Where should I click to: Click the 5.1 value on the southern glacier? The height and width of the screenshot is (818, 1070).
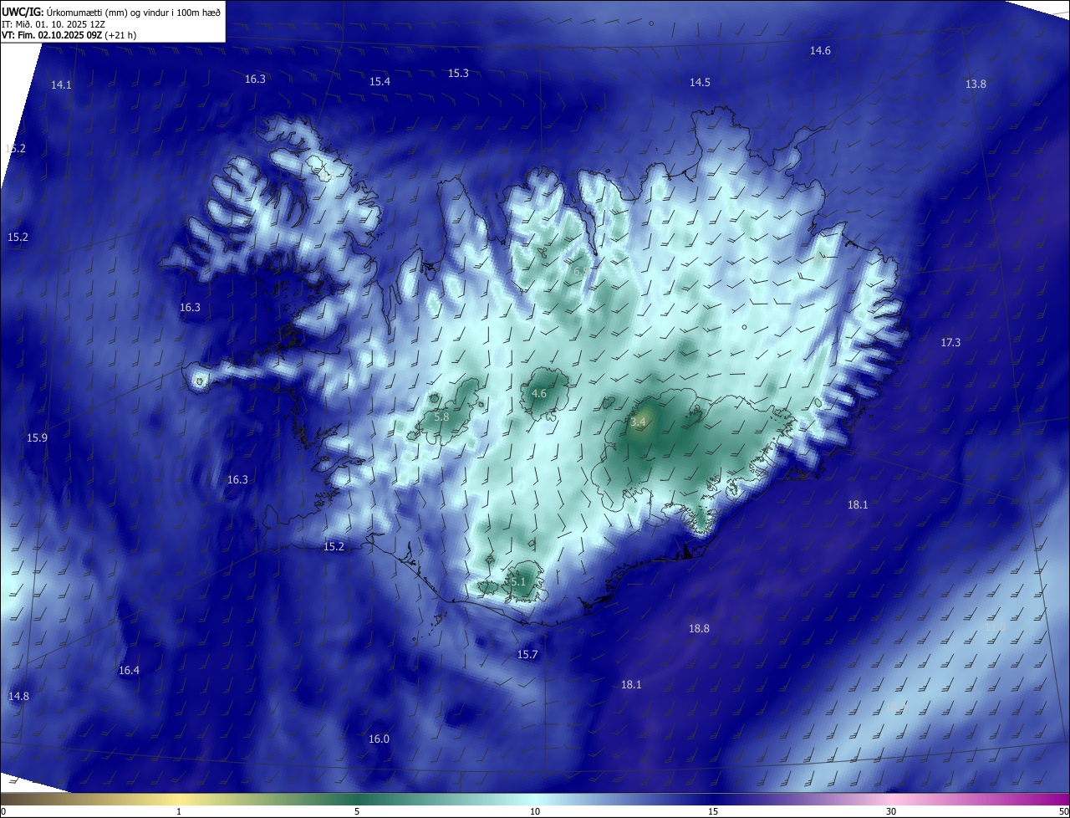coord(518,581)
